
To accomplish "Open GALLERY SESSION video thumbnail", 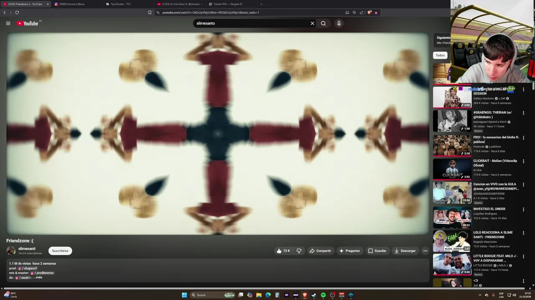I will [452, 97].
